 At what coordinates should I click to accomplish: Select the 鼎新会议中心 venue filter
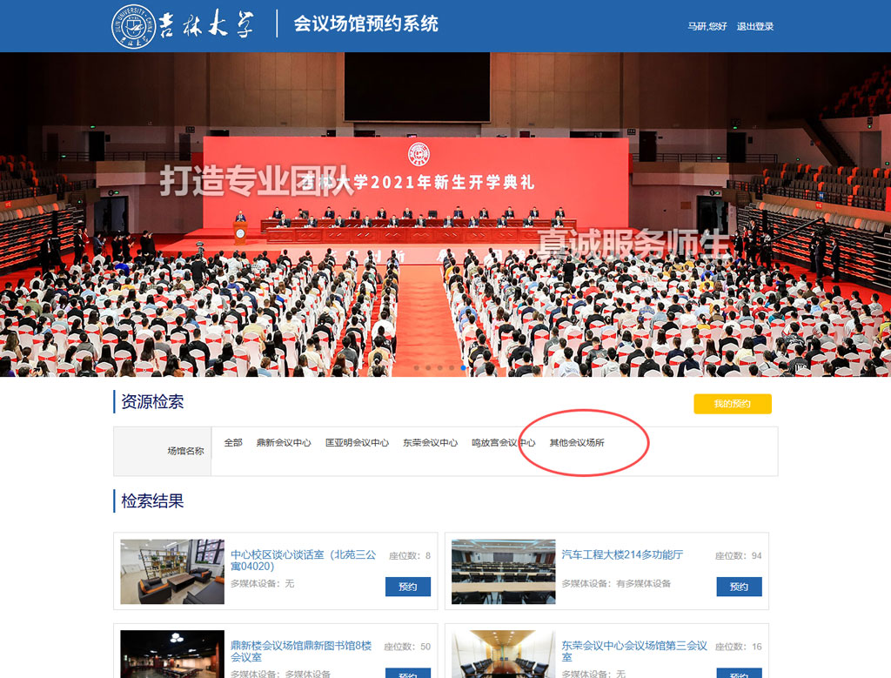click(x=284, y=442)
